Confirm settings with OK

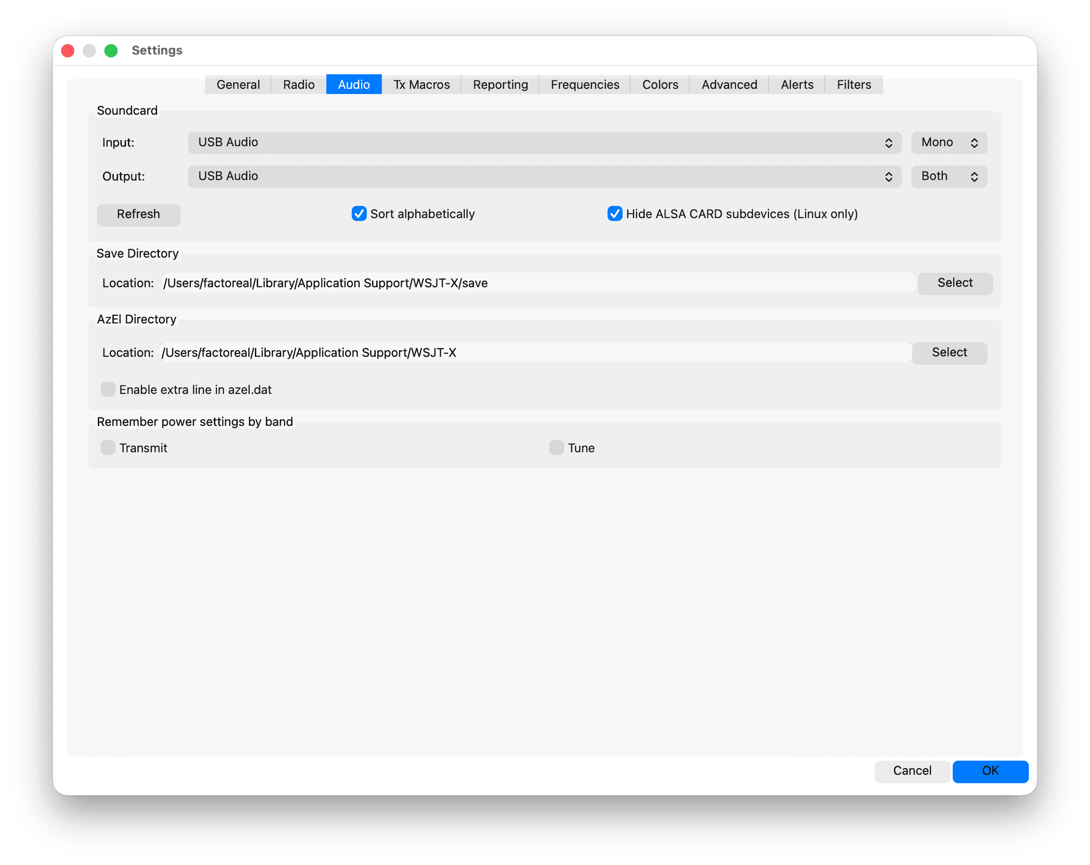(x=990, y=771)
